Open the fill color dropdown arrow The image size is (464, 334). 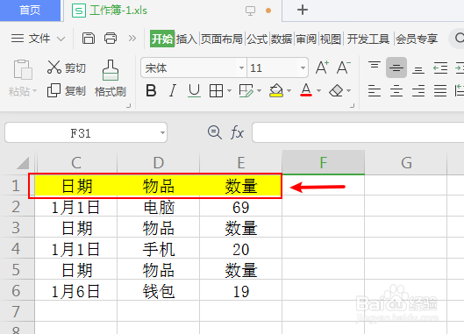(x=289, y=91)
